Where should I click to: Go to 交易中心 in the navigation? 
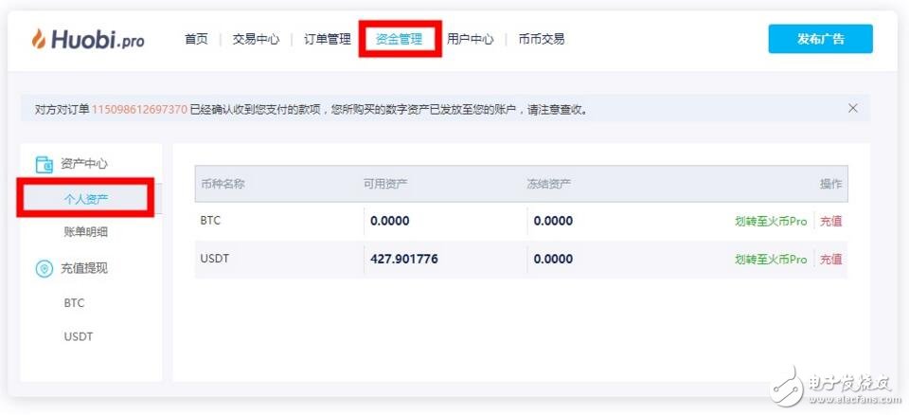click(256, 39)
